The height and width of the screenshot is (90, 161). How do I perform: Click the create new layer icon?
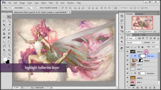[x=150, y=87]
